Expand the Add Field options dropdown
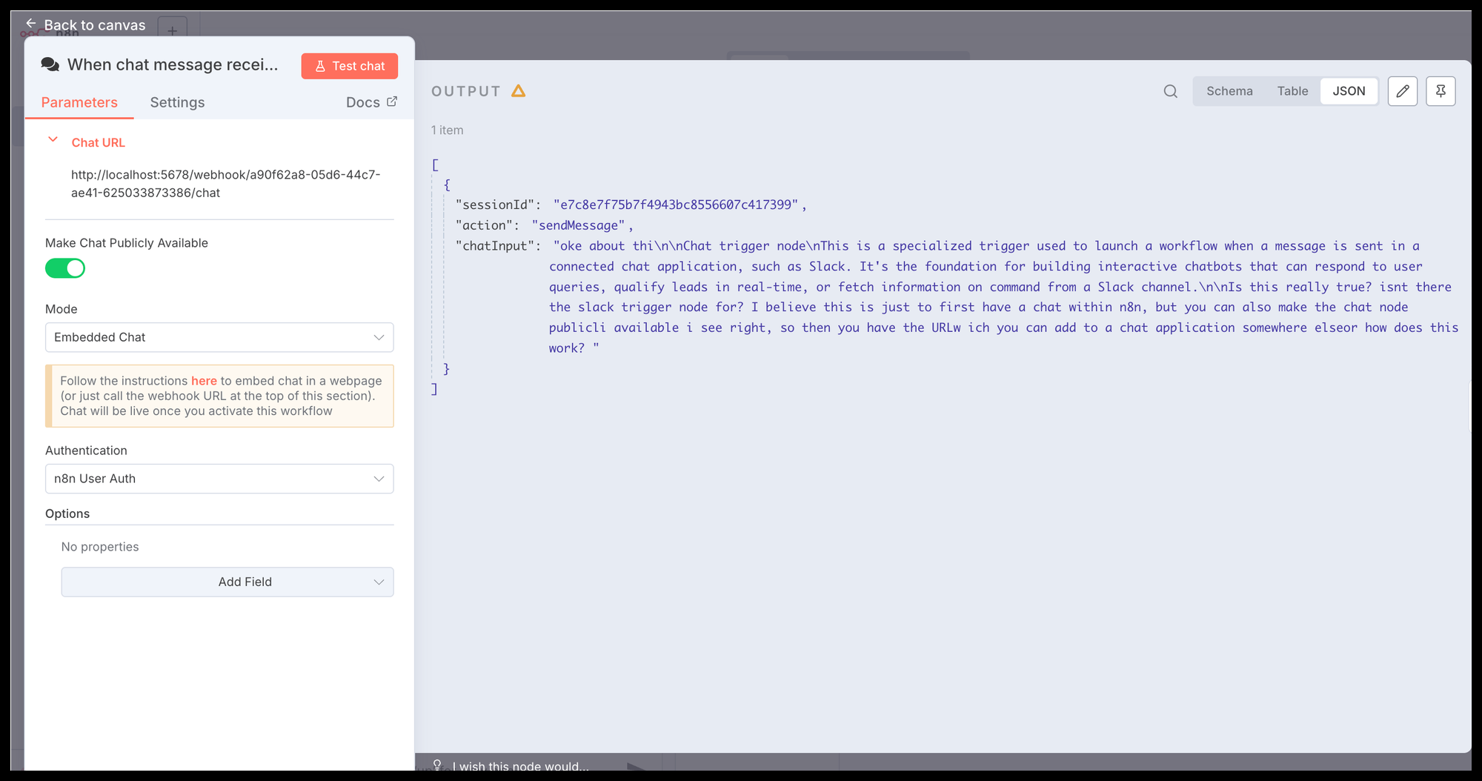Viewport: 1482px width, 781px height. (x=227, y=582)
